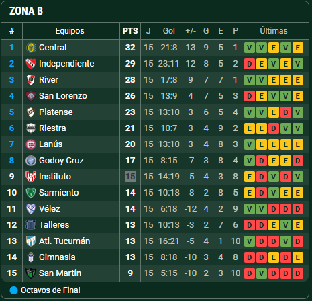Select the PTS column header

(130, 31)
